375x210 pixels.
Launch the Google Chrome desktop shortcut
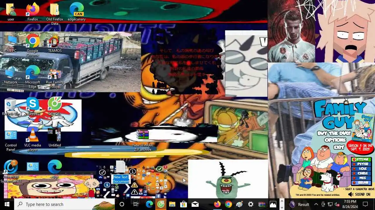[33, 45]
